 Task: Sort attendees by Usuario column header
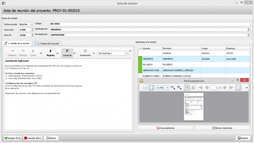(152, 48)
